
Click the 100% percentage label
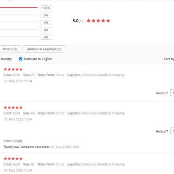point(46,8)
